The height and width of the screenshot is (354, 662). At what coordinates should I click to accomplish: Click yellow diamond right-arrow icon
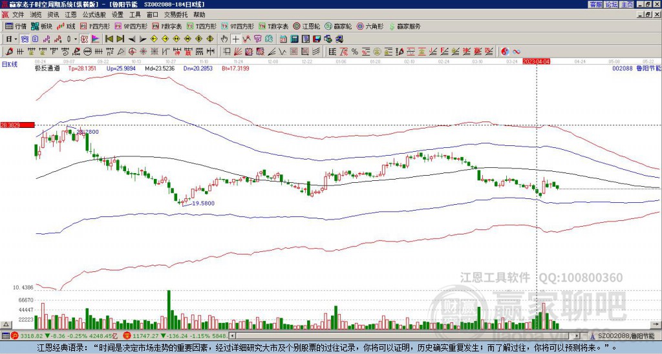tap(165, 39)
